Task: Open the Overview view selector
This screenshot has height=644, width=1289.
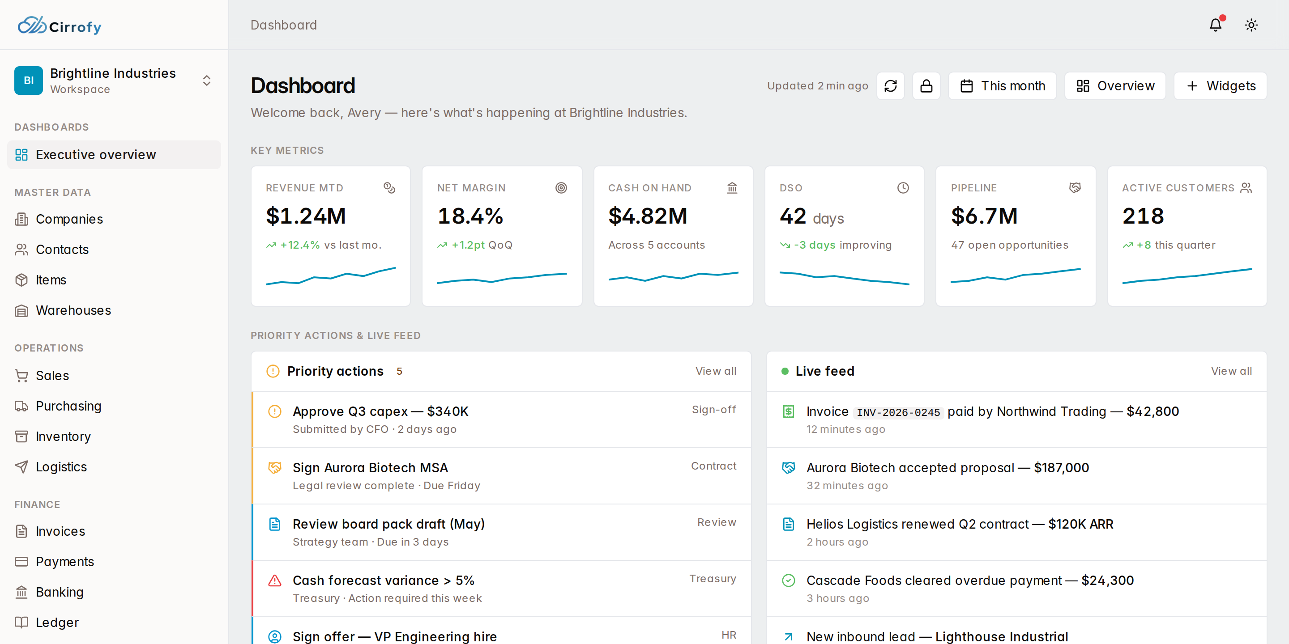Action: coord(1115,86)
